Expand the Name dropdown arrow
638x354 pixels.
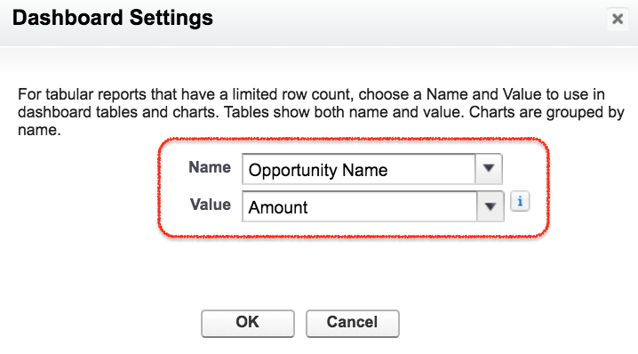coord(488,168)
